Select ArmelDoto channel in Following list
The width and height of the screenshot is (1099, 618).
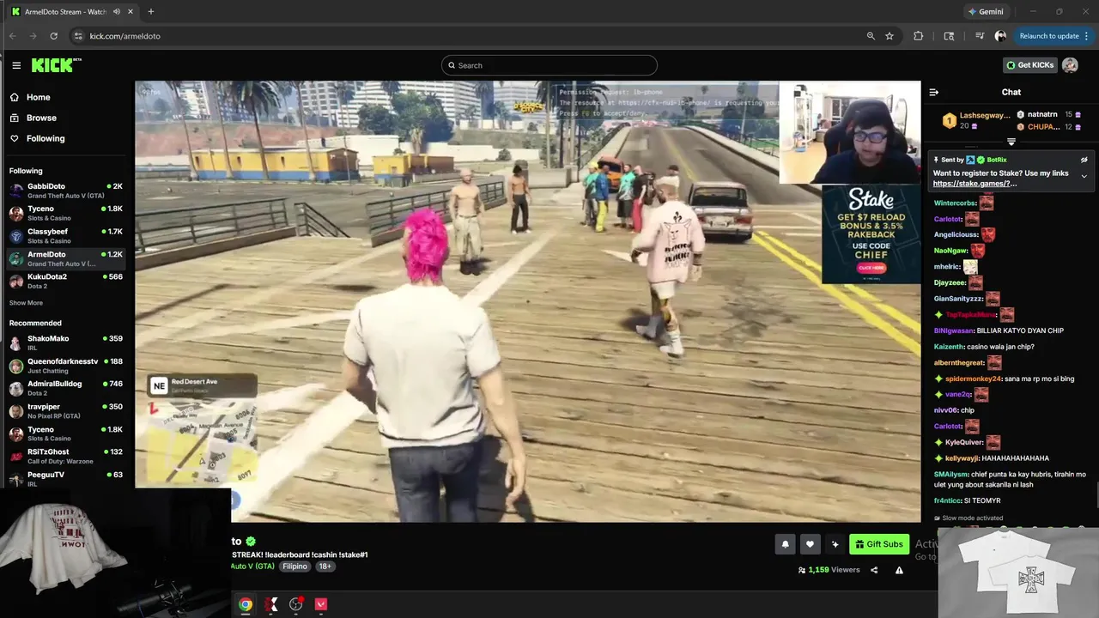point(67,258)
